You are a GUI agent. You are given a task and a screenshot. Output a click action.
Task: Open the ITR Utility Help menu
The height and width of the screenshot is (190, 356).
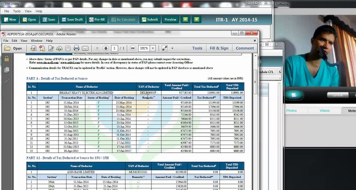39,11
